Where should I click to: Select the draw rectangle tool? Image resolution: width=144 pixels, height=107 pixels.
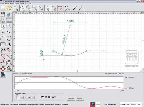click(x=3, y=44)
